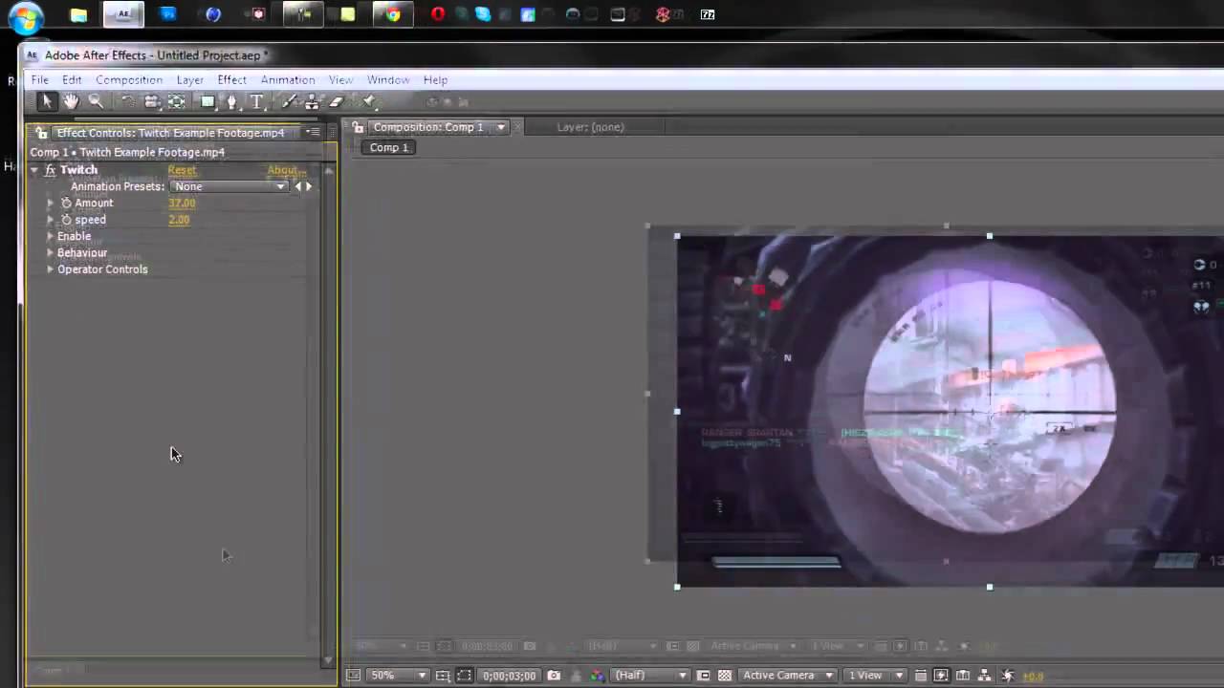Open the File menu

click(40, 80)
